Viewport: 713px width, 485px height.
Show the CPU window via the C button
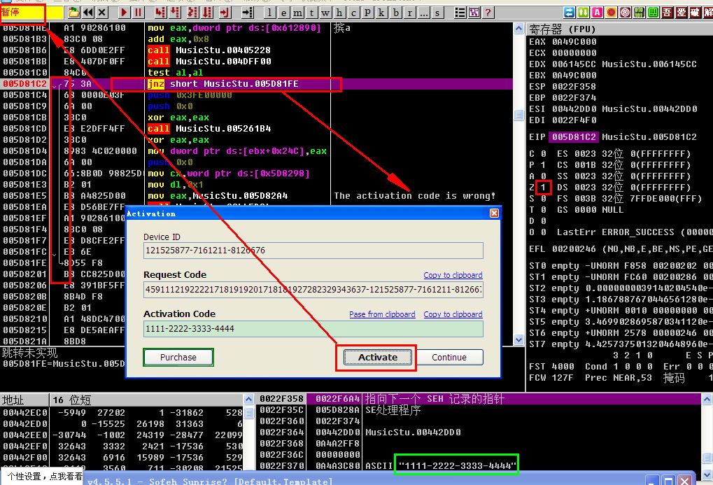click(353, 13)
